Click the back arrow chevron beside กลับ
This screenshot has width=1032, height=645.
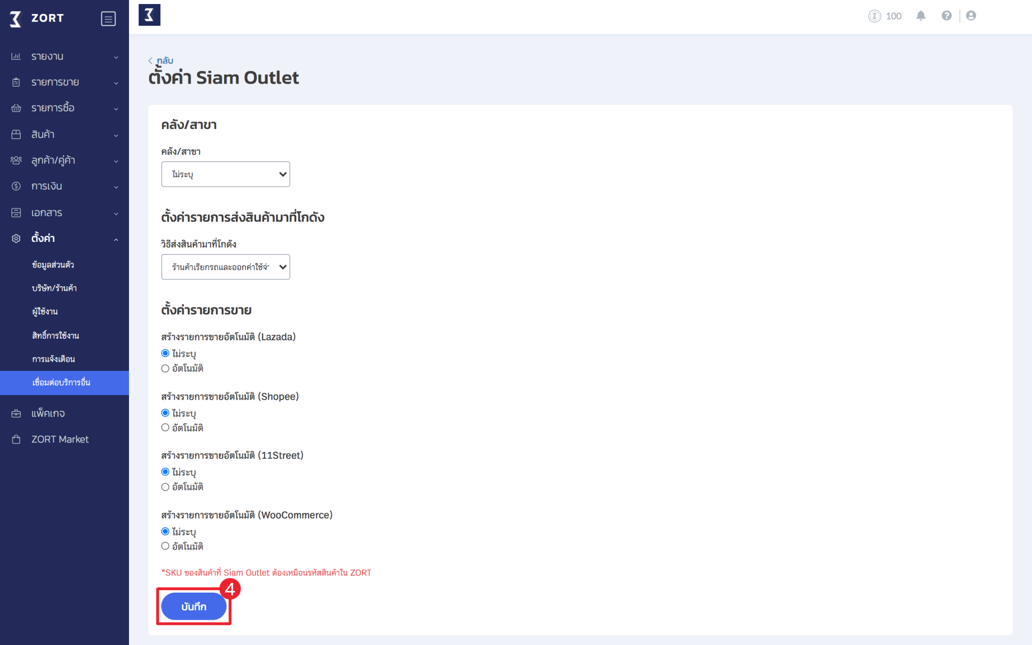[x=150, y=60]
